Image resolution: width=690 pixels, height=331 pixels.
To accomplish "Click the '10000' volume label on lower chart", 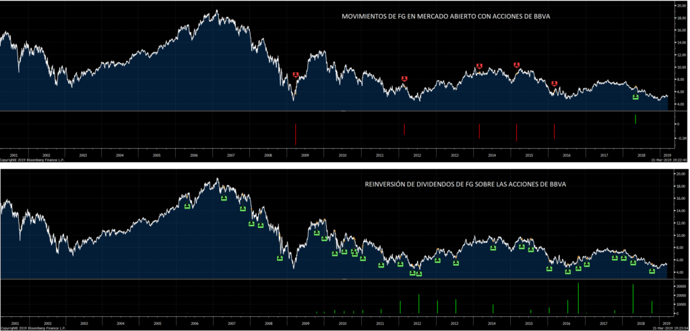I will tap(683, 304).
